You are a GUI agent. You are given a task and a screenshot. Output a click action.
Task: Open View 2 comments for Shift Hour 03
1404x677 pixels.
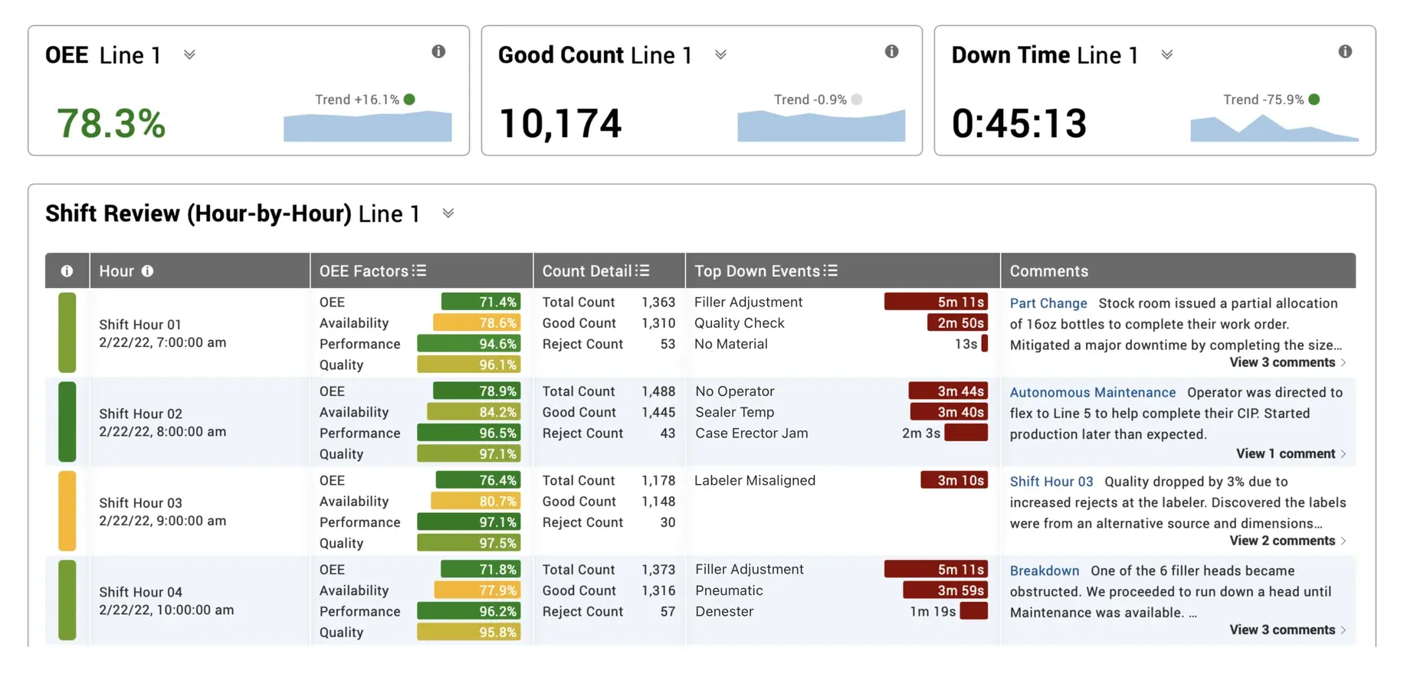pos(1288,541)
